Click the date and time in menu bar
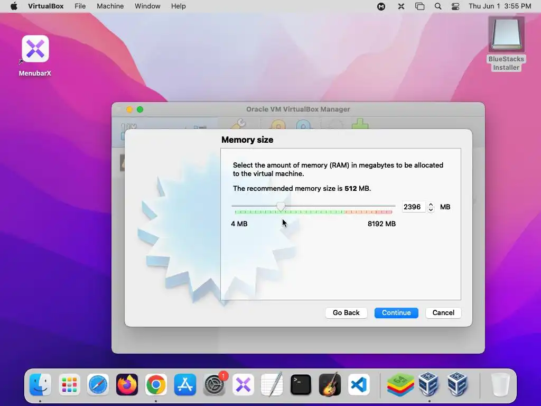This screenshot has width=541, height=406. coord(500,6)
